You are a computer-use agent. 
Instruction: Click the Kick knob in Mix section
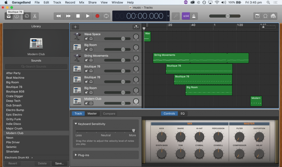point(162,137)
